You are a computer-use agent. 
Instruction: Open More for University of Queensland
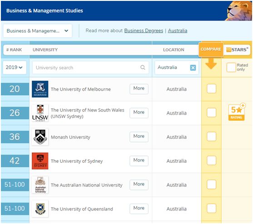(139, 209)
